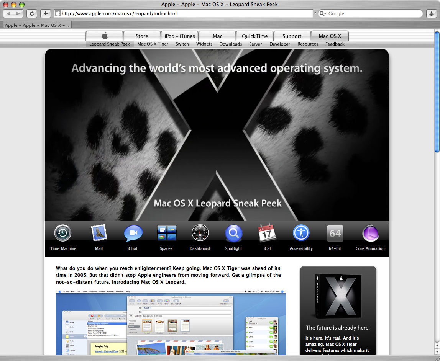
Task: Click the Accessibility label text
Action: [301, 248]
